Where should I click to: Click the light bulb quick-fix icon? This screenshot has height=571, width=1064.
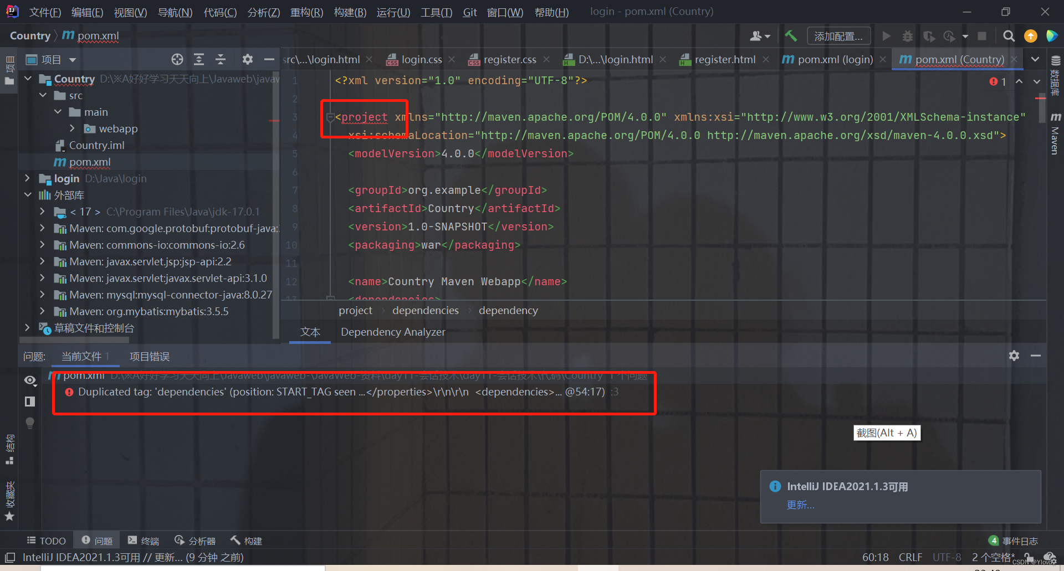point(30,423)
